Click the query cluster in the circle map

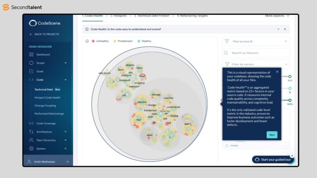click(188, 125)
